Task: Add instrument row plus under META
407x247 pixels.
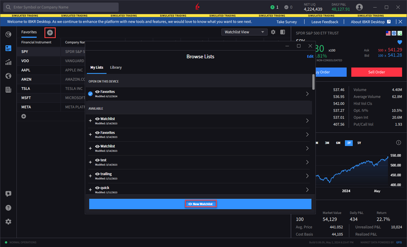Action: click(x=24, y=116)
